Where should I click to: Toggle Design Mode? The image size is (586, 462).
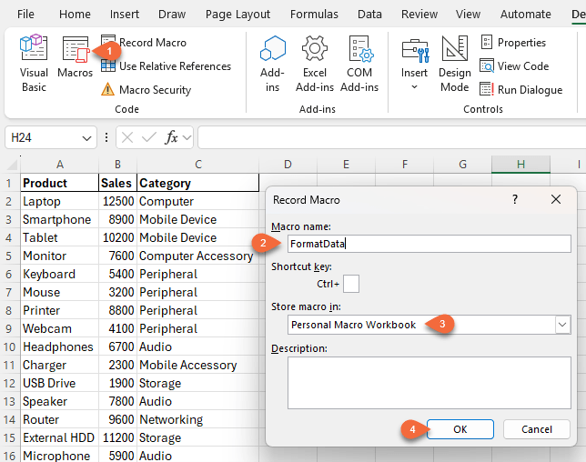[454, 64]
